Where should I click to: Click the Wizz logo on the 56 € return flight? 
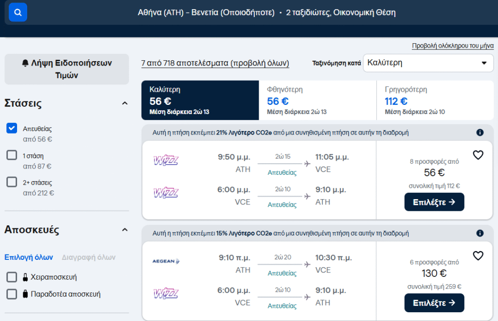coord(166,192)
